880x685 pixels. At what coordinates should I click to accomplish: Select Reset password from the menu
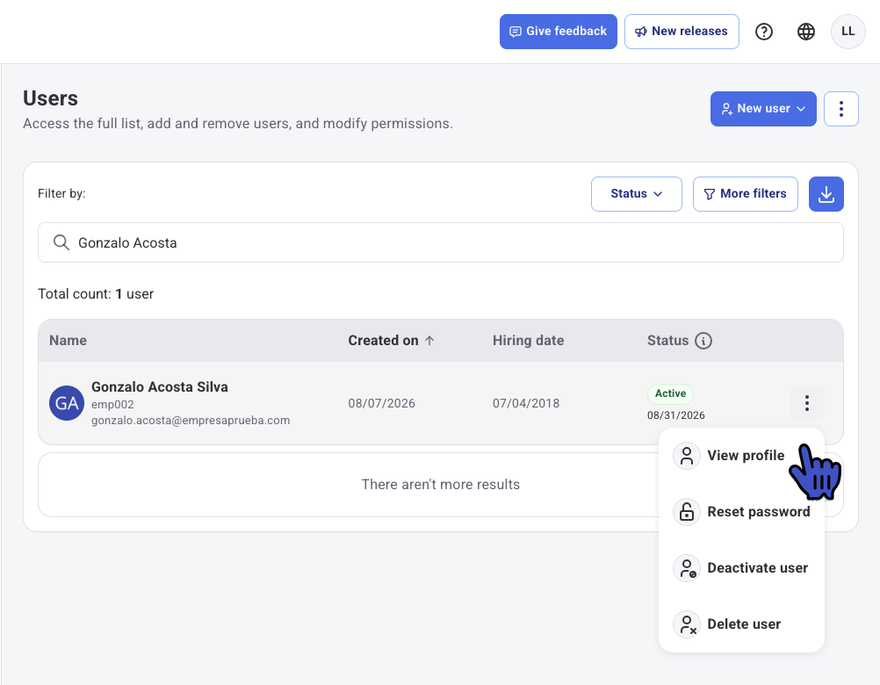pyautogui.click(x=741, y=512)
